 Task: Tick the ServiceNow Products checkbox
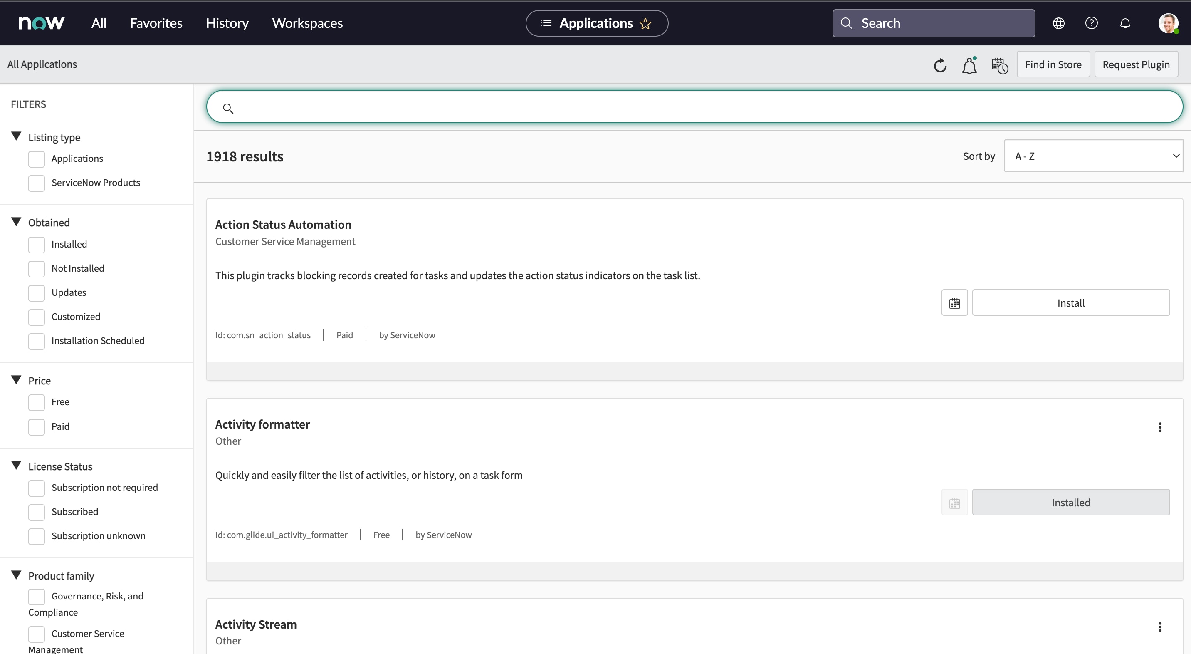pos(37,183)
